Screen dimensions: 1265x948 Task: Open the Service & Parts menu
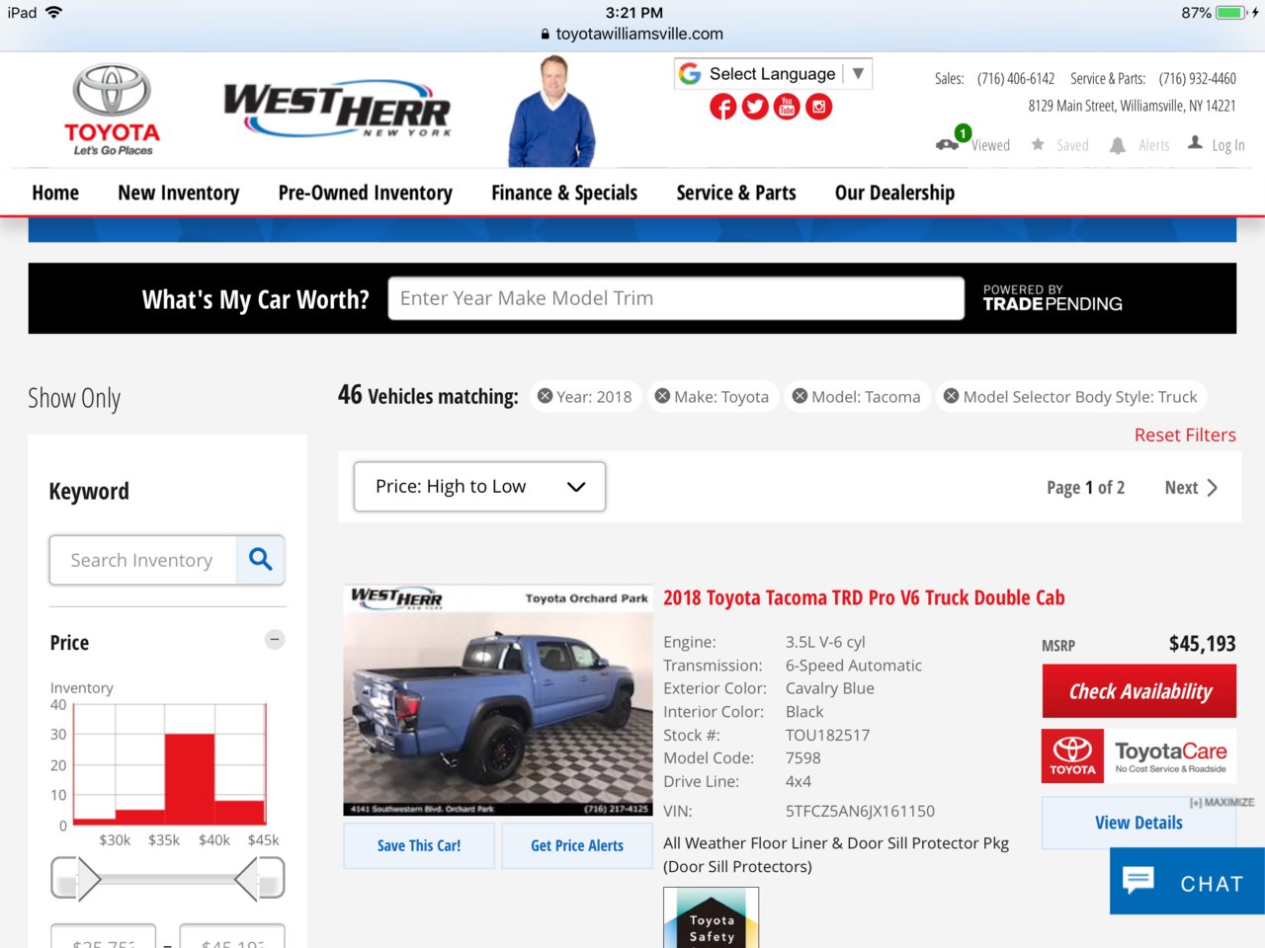pyautogui.click(x=736, y=193)
